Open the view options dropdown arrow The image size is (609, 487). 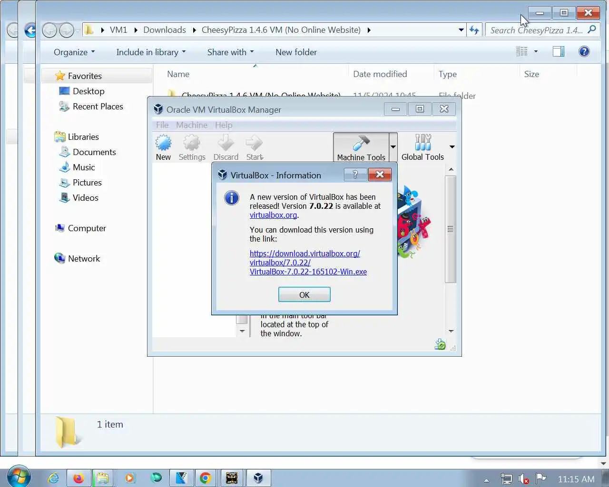tap(536, 51)
